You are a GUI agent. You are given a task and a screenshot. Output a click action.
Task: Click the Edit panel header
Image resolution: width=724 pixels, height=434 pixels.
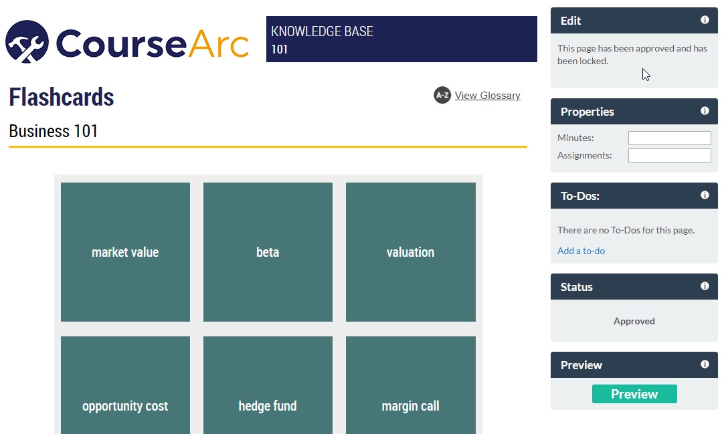[634, 20]
